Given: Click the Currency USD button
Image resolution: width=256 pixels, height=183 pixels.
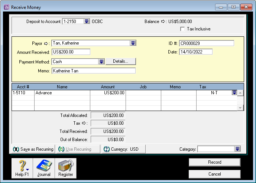Looking at the screenshot, I should coord(124,149).
